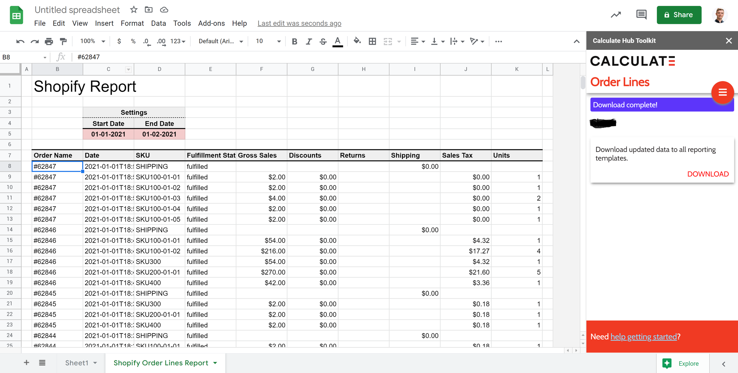Click the Print icon in toolbar

[49, 41]
